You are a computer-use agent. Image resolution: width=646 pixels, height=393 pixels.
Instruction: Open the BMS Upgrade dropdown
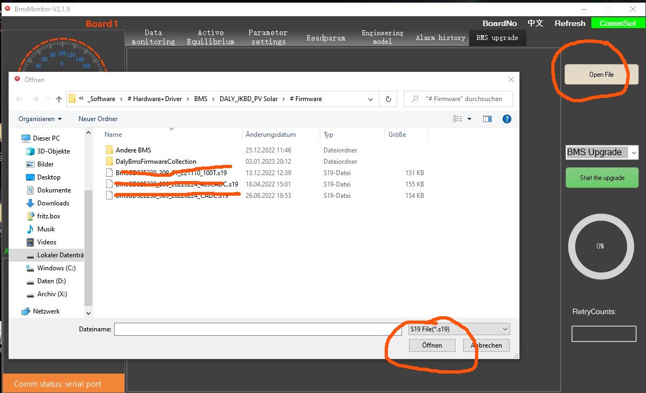click(602, 152)
